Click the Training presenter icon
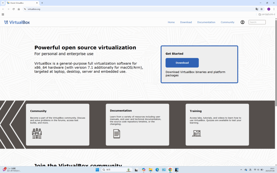The image size is (277, 173). click(196, 133)
